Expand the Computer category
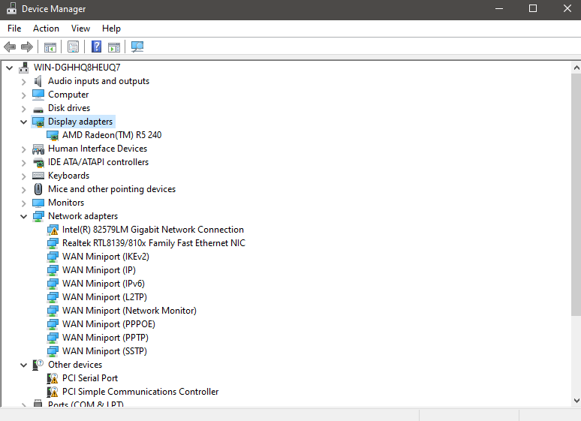Screen dimensions: 581x421 [x=24, y=95]
